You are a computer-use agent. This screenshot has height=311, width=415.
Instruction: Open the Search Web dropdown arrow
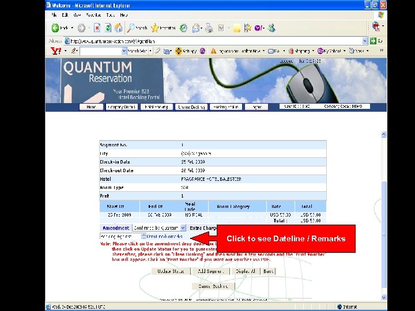tap(150, 51)
